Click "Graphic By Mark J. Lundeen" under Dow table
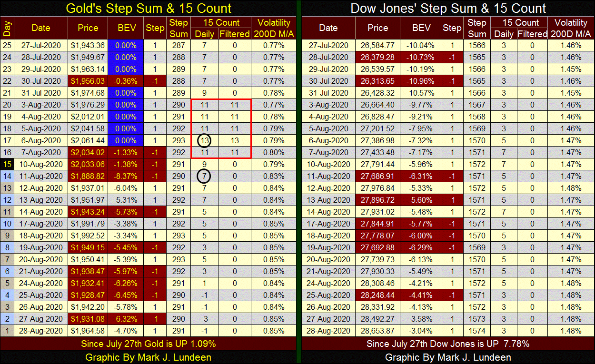The width and height of the screenshot is (595, 364). coord(448,357)
